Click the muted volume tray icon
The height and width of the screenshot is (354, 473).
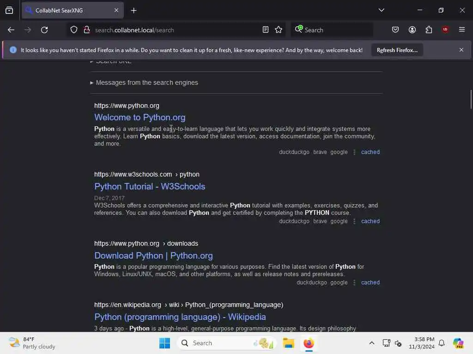(x=398, y=343)
